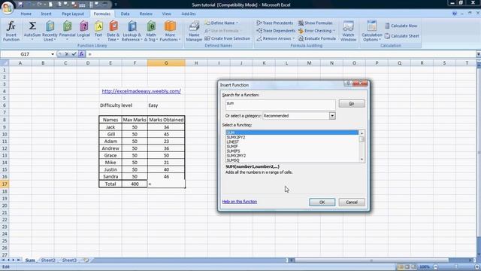Switch to Sheet3 tab
The height and width of the screenshot is (271, 481).
[69, 260]
